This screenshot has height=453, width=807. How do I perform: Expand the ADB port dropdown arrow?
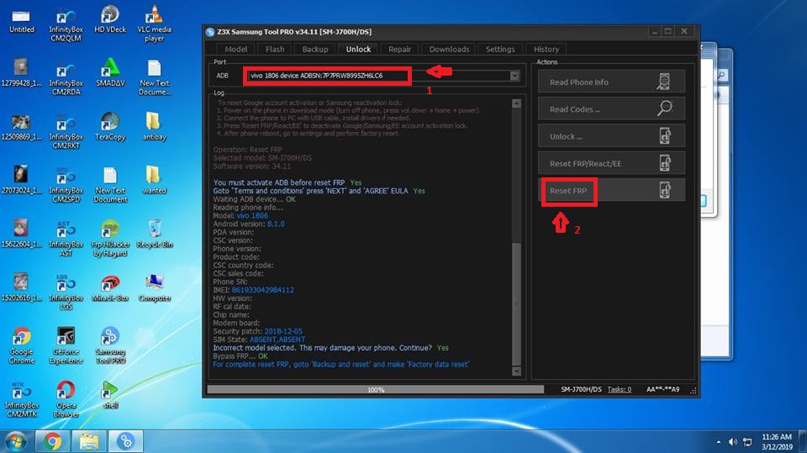point(514,76)
